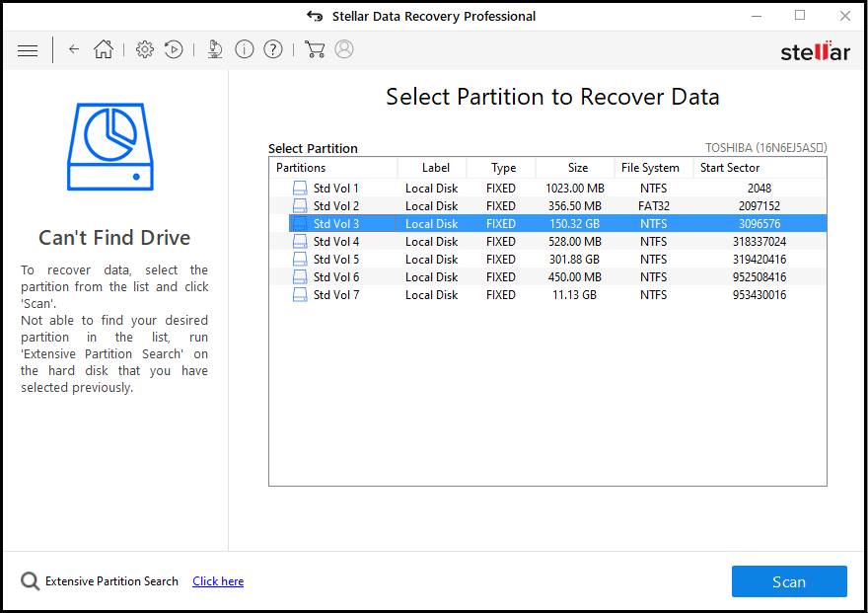Open the information icon
The width and height of the screenshot is (868, 613).
[x=245, y=49]
